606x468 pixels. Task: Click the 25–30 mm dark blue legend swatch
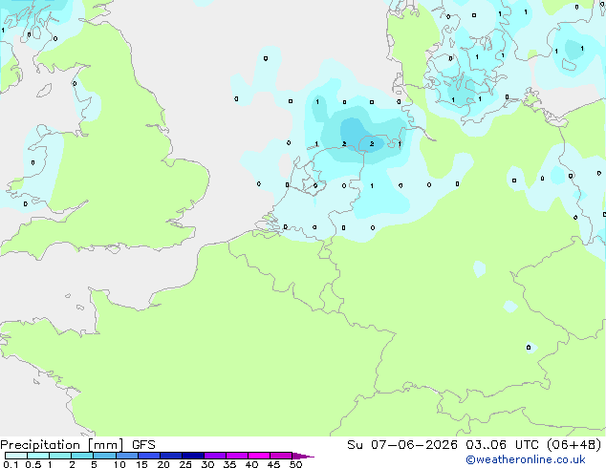pyautogui.click(x=193, y=456)
